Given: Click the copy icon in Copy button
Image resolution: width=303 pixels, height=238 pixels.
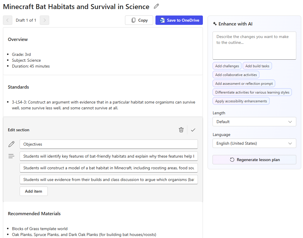Looking at the screenshot, I should [x=133, y=20].
